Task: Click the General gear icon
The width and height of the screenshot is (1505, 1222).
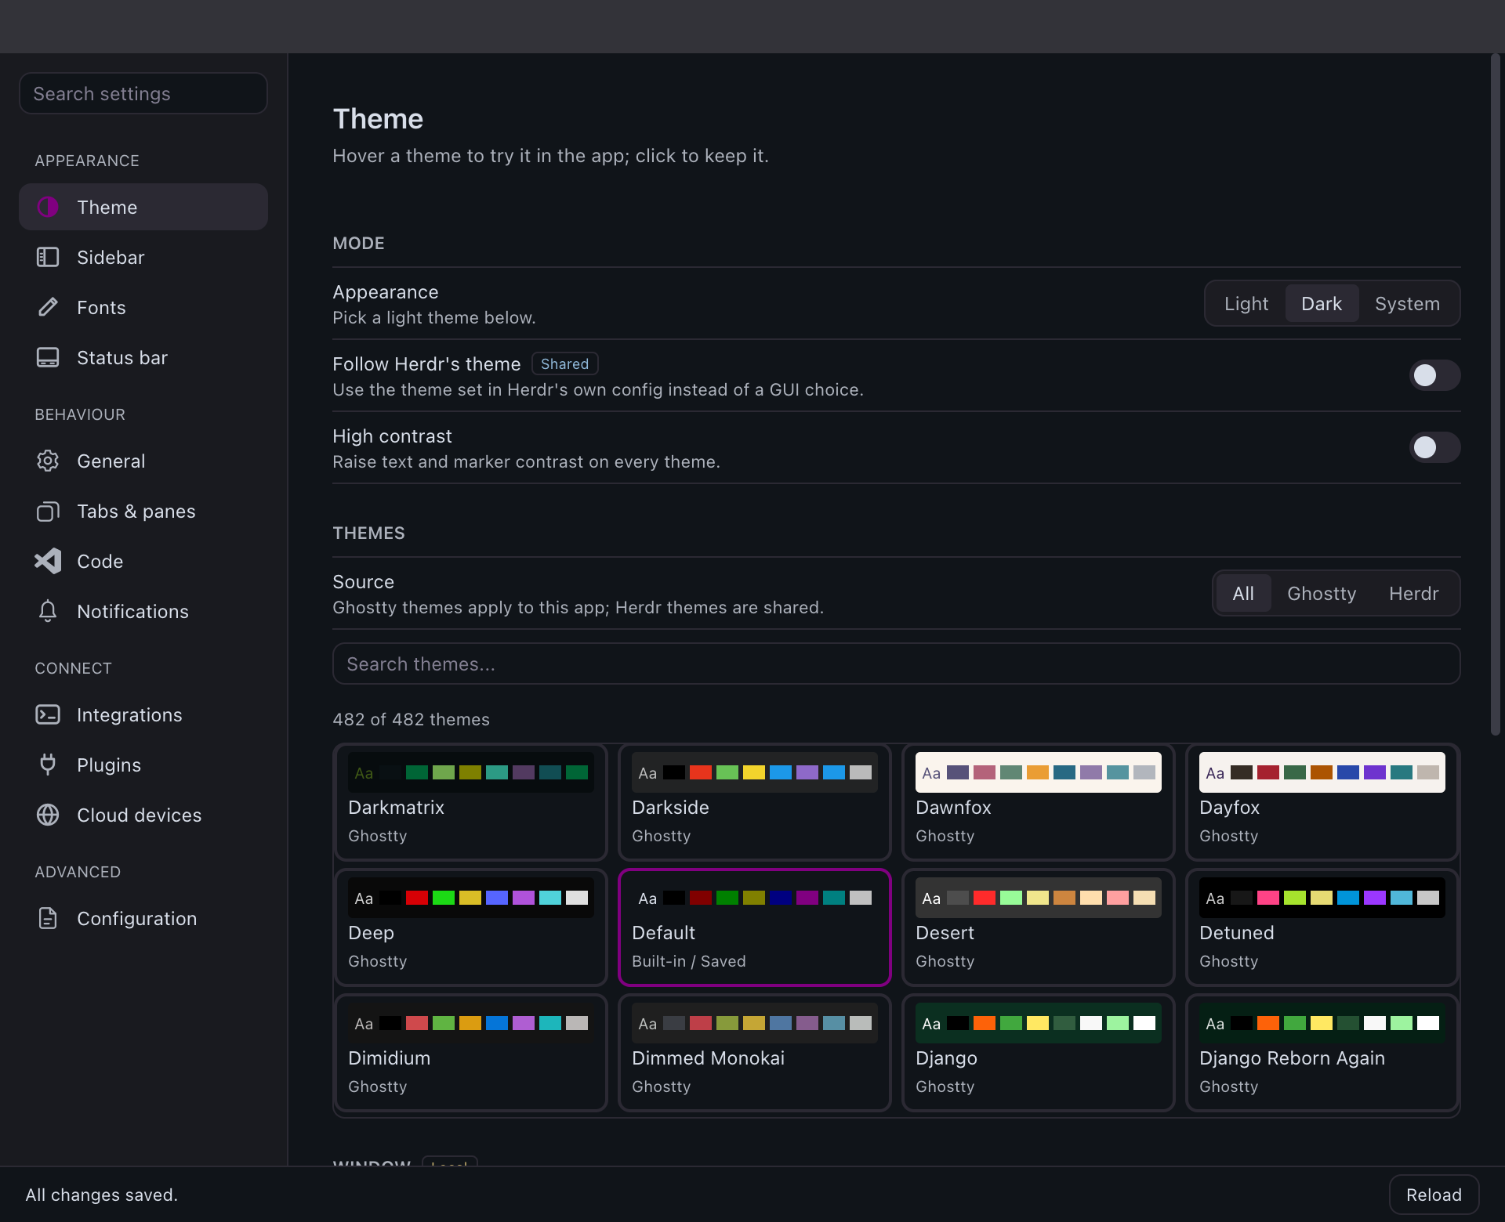Action: point(48,461)
